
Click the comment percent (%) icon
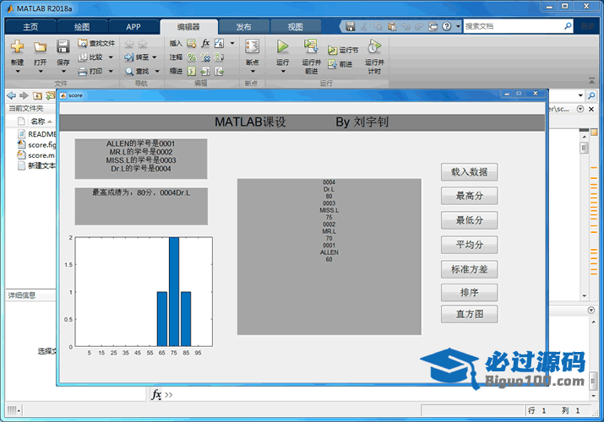point(192,57)
